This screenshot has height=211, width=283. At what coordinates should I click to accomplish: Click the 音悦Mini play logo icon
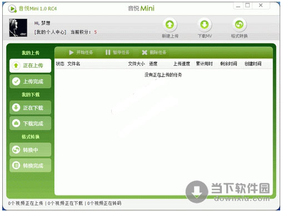pyautogui.click(x=12, y=8)
